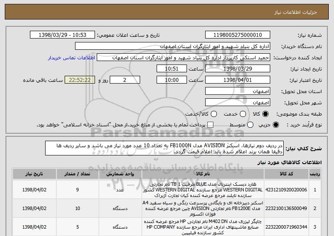Click need date 1398/04/02 in hard disk row
The height and width of the screenshot is (236, 334).
click(x=34, y=190)
